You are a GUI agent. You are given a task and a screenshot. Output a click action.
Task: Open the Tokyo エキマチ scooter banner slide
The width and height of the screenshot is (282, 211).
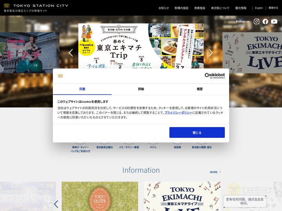[x=30, y=53]
